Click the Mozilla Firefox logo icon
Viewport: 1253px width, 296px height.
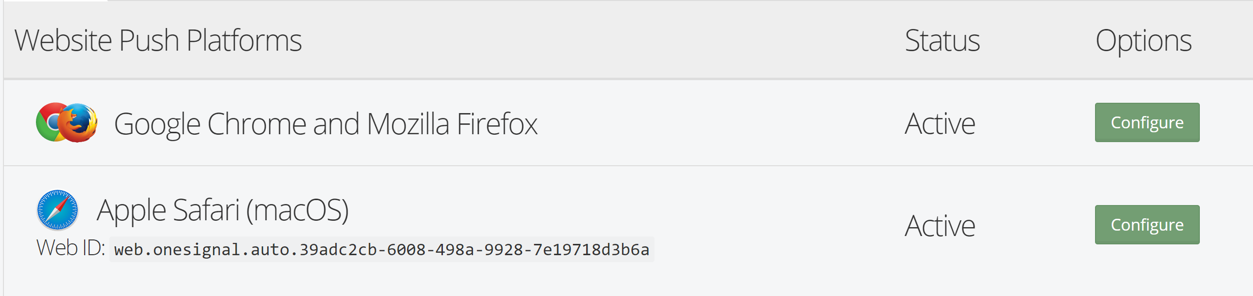tap(78, 123)
